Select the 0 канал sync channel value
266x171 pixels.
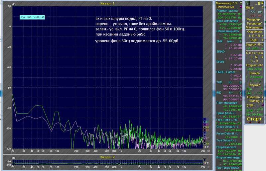[256, 77]
